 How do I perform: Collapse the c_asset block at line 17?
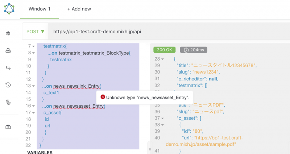click(x=33, y=113)
